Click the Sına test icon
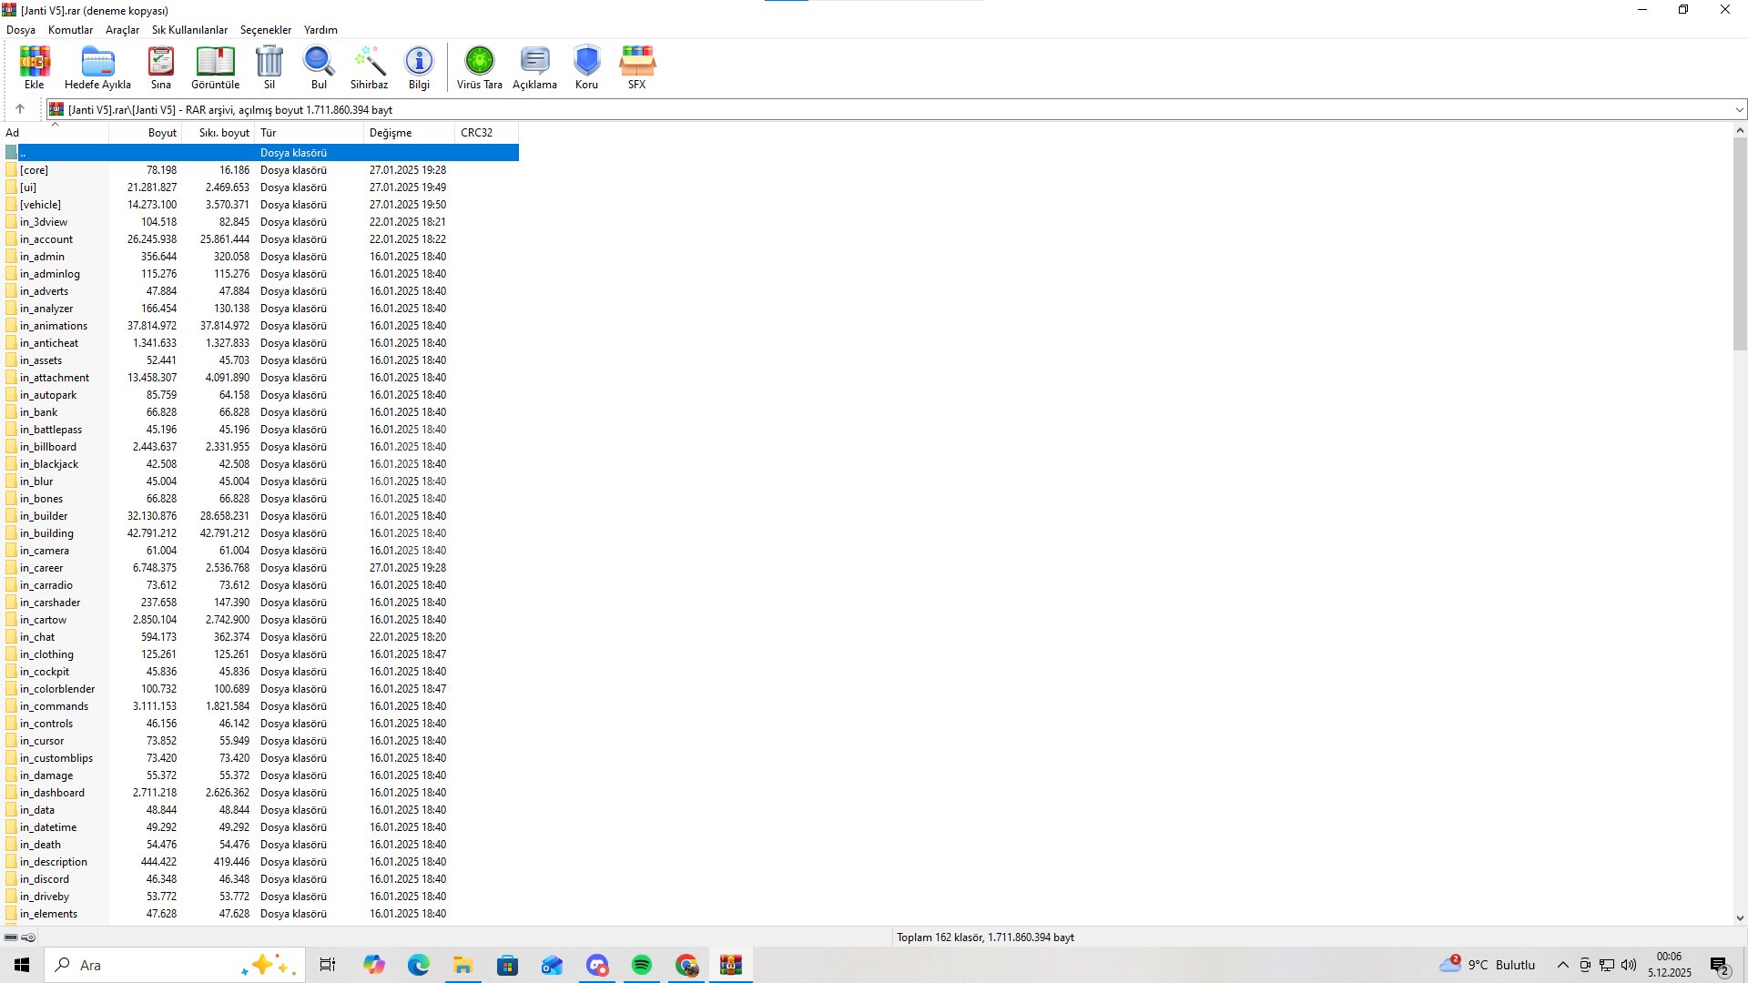Image resolution: width=1748 pixels, height=983 pixels. pyautogui.click(x=161, y=67)
